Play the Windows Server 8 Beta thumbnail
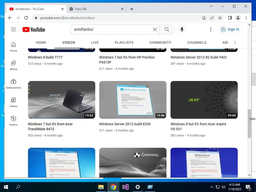 [x=133, y=100]
